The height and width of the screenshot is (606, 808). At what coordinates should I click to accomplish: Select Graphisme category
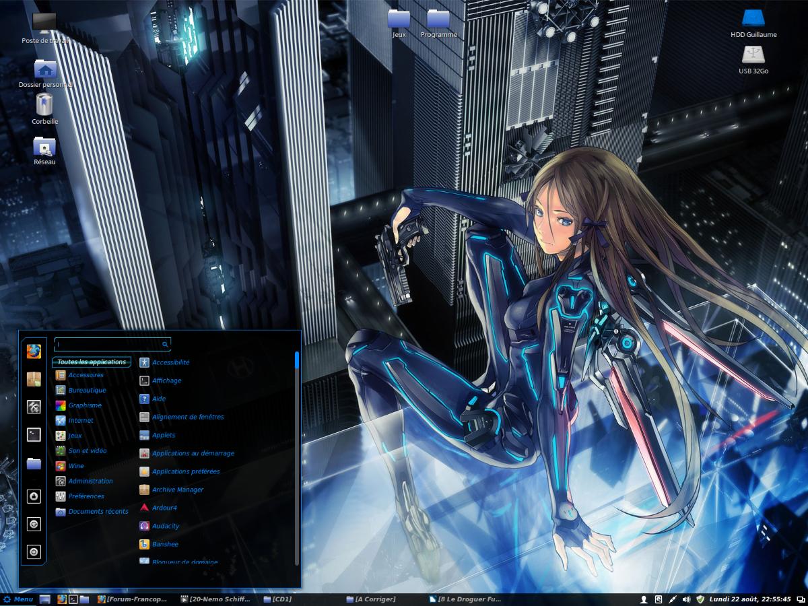click(78, 405)
